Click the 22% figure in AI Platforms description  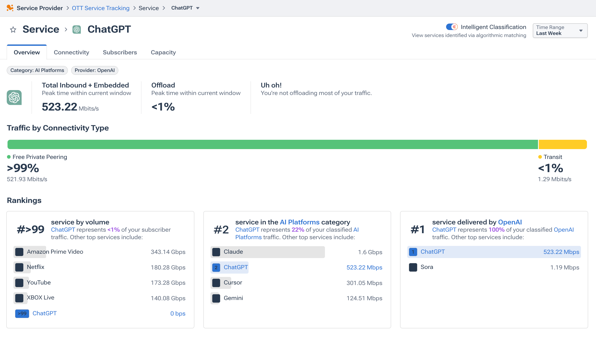tap(298, 230)
